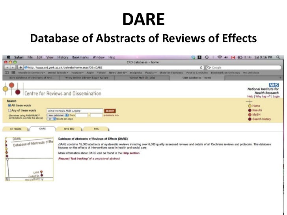Click the red search button
Viewport: 287px width, 215px height.
(x=110, y=111)
